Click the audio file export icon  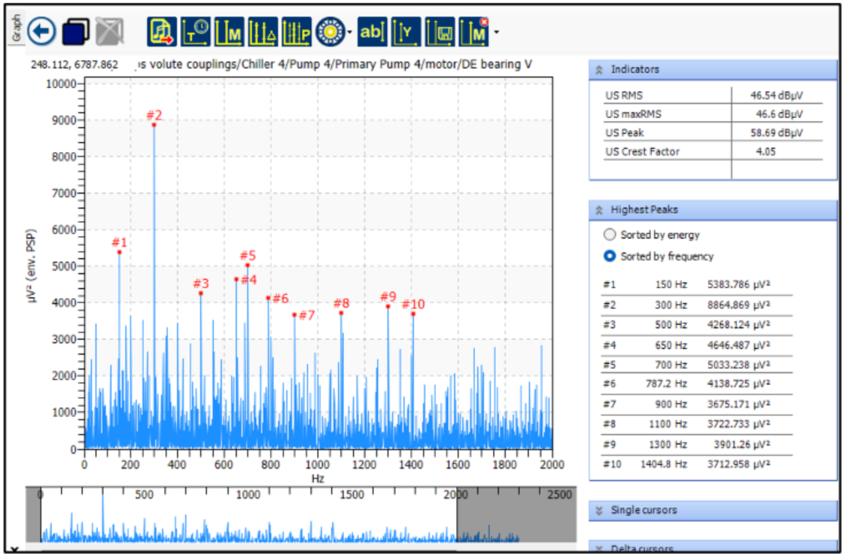pyautogui.click(x=162, y=32)
